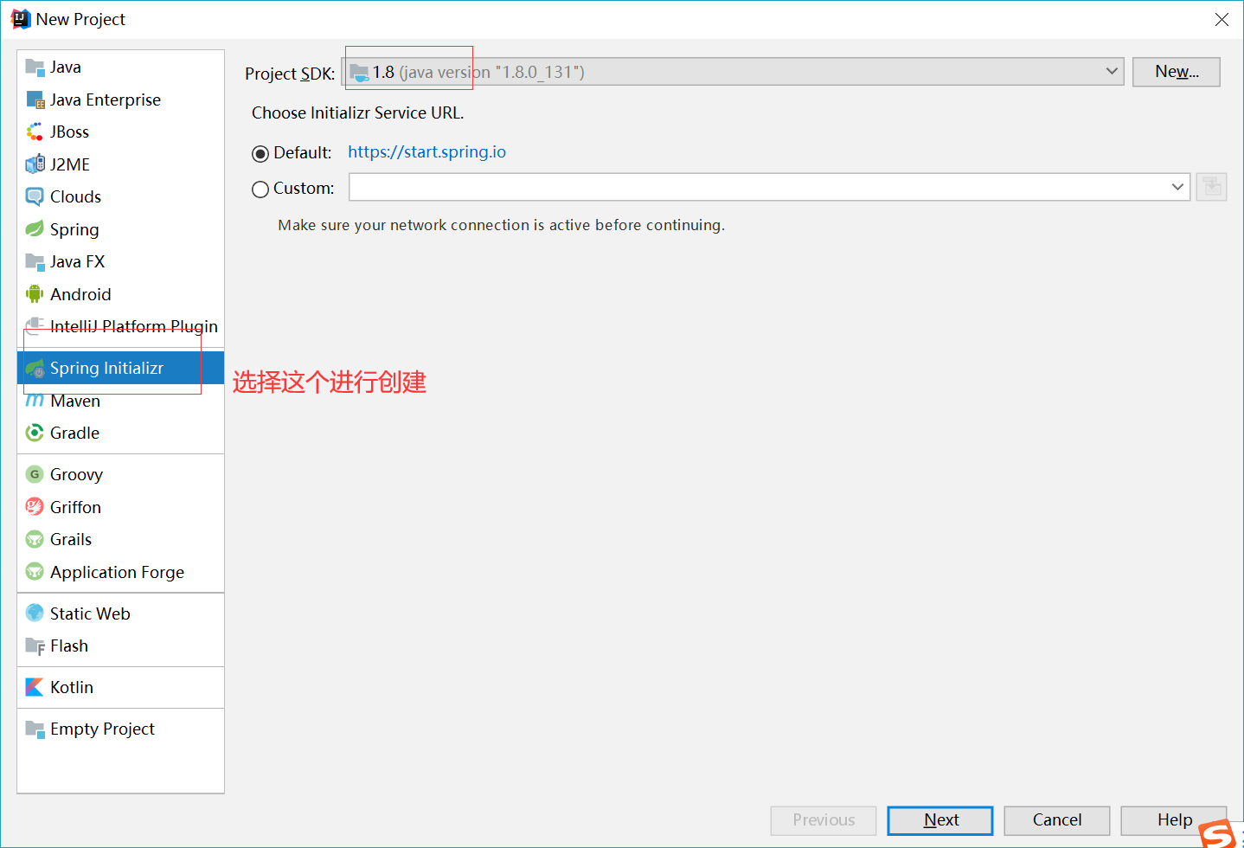Pick Maven project type

(120, 401)
